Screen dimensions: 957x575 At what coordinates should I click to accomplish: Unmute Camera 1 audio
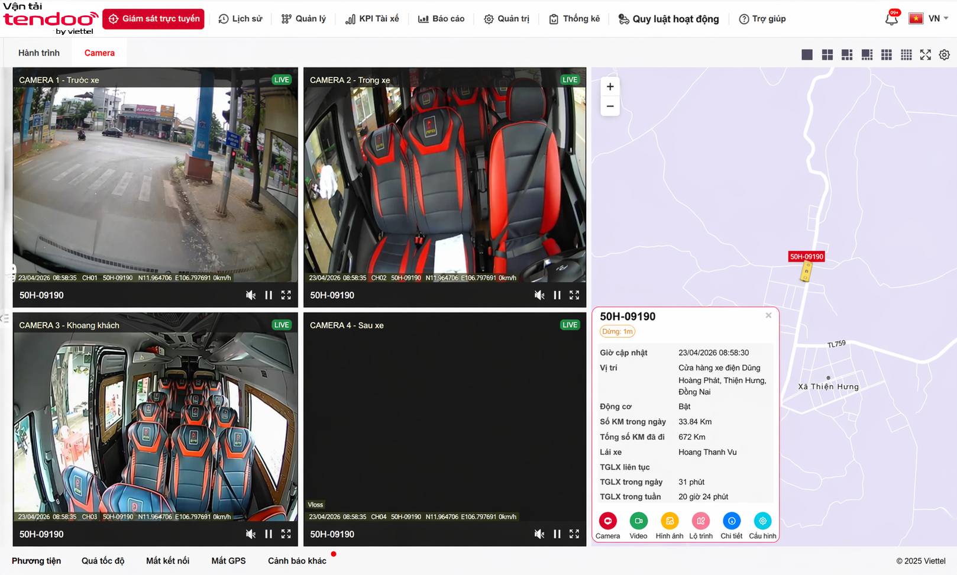[x=251, y=295]
